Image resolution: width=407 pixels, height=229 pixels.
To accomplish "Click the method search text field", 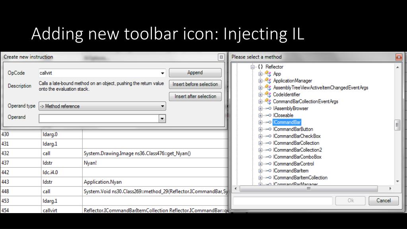I will click(283, 200).
